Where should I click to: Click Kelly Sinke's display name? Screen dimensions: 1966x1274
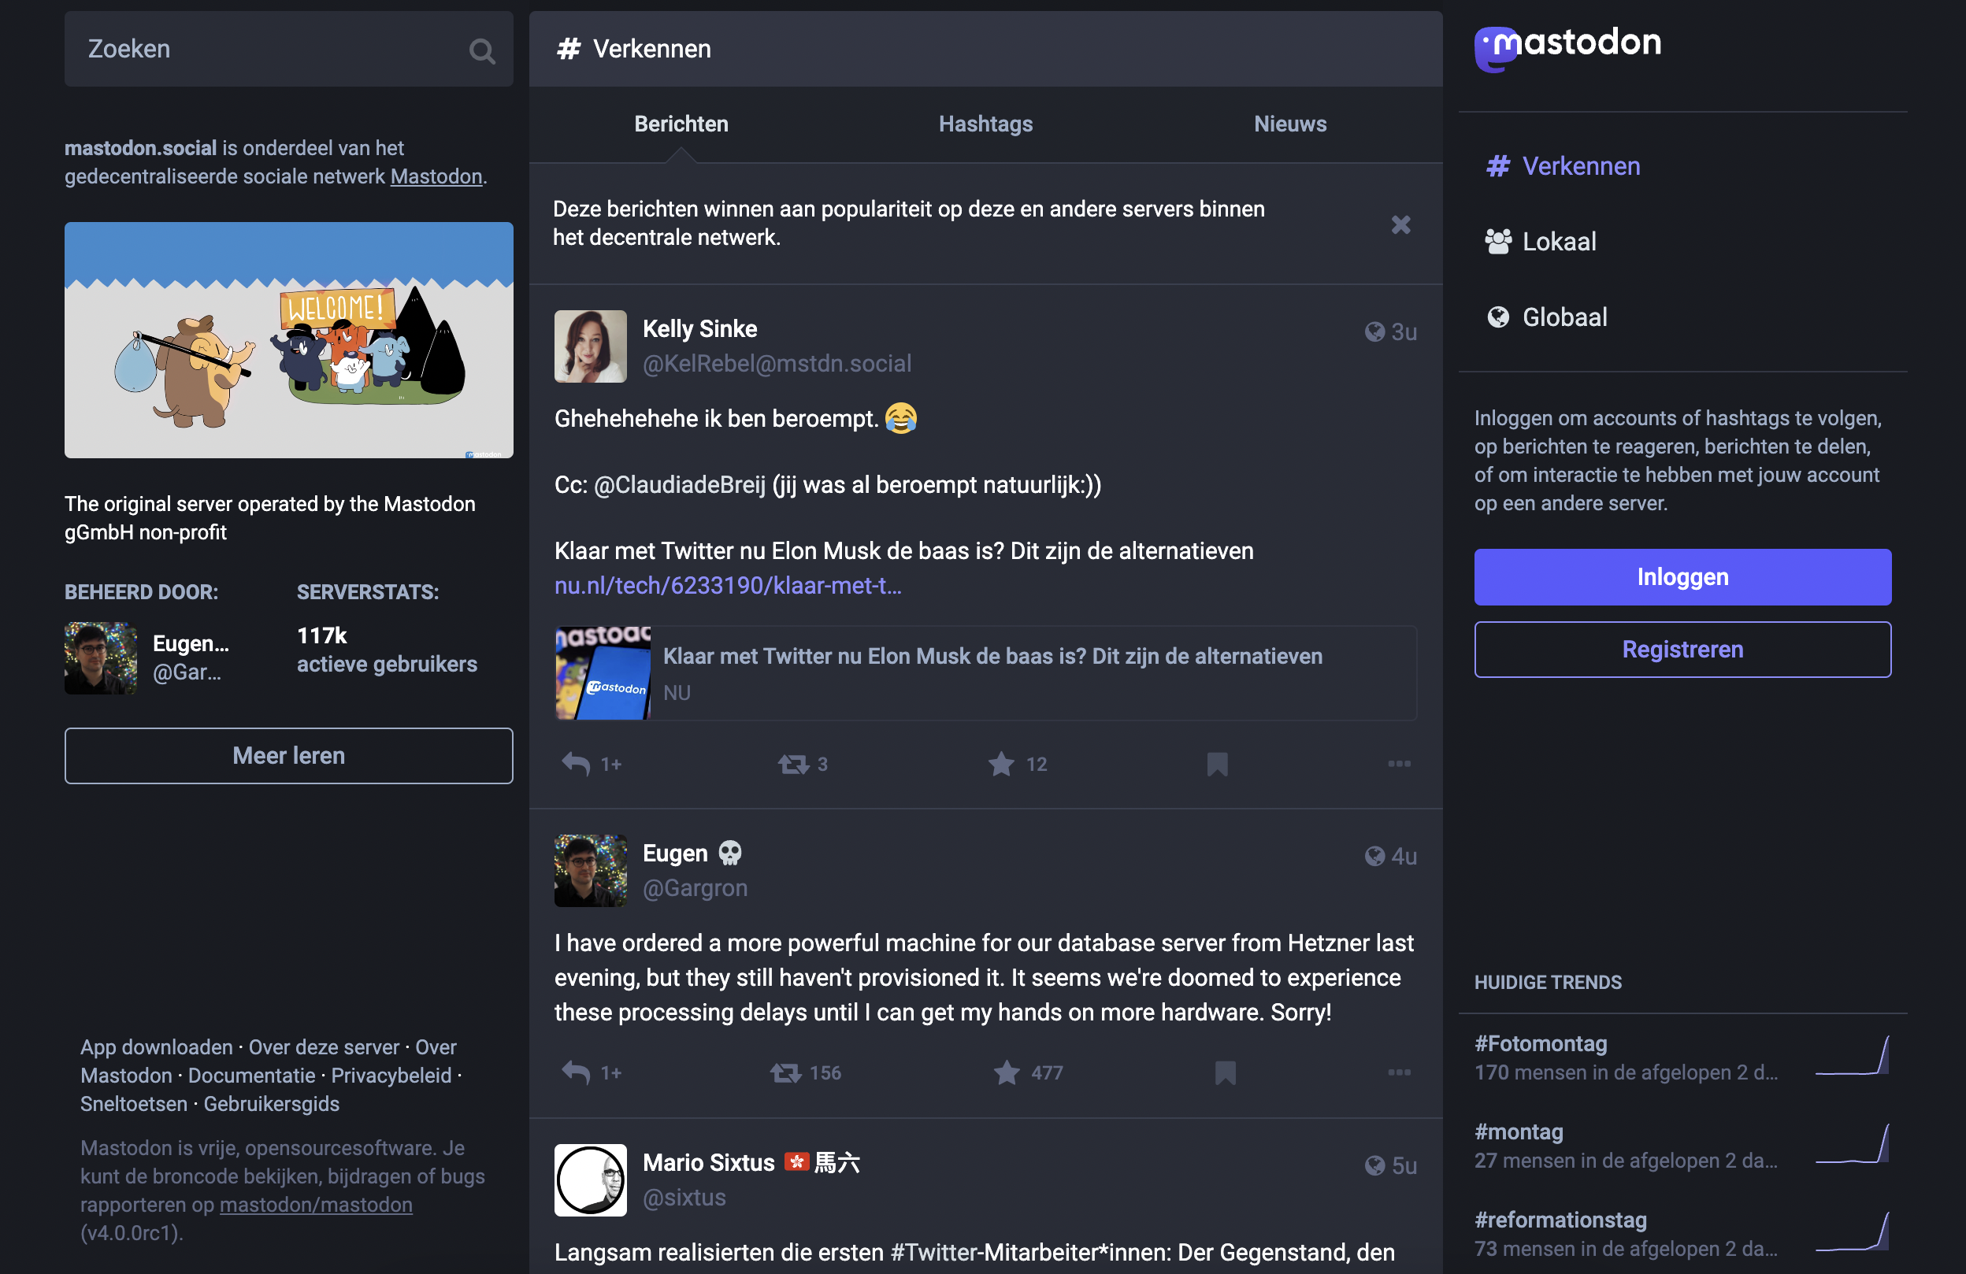(699, 328)
